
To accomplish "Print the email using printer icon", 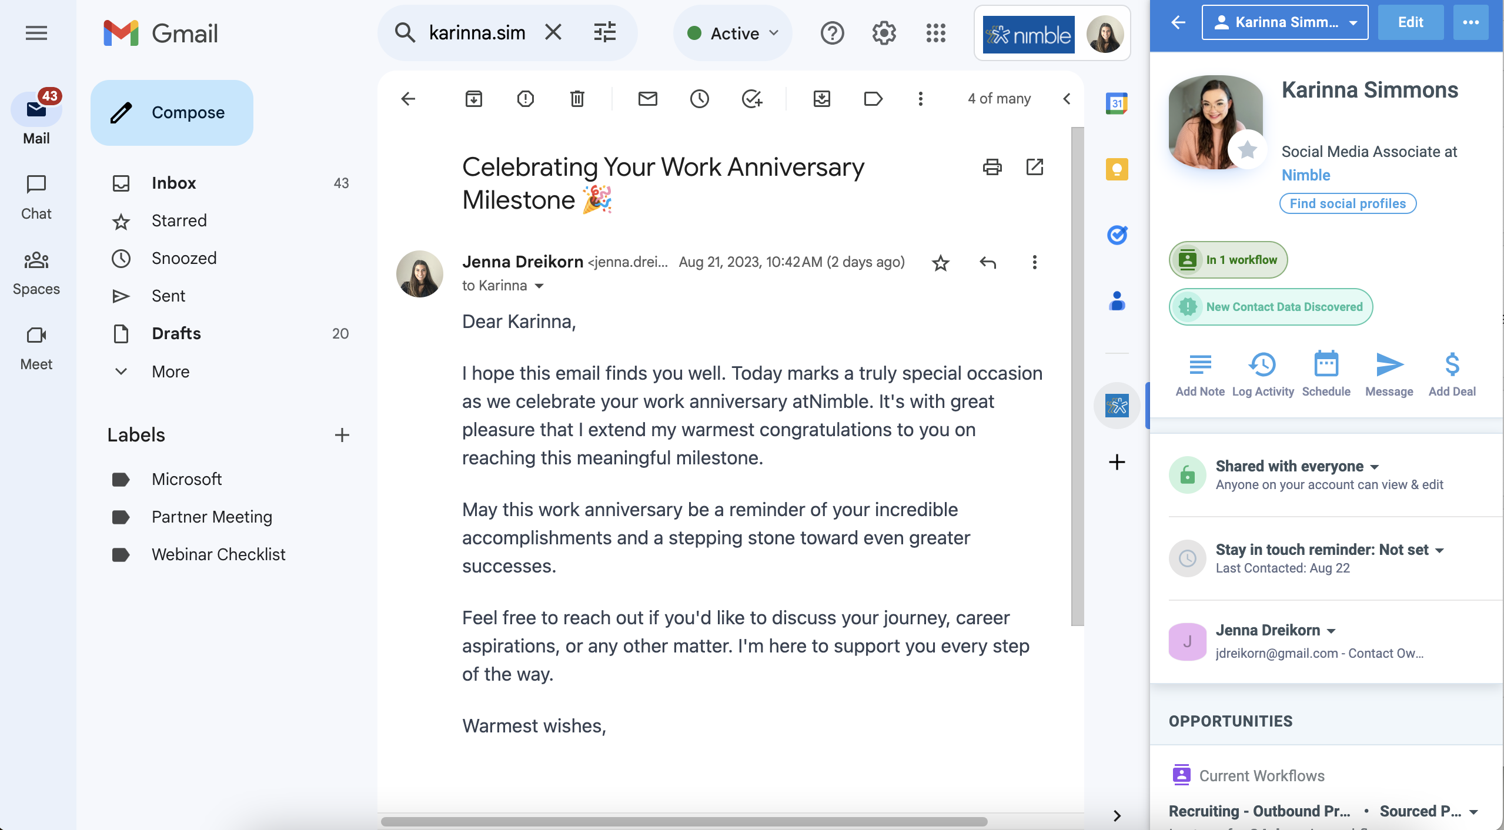I will pyautogui.click(x=992, y=168).
